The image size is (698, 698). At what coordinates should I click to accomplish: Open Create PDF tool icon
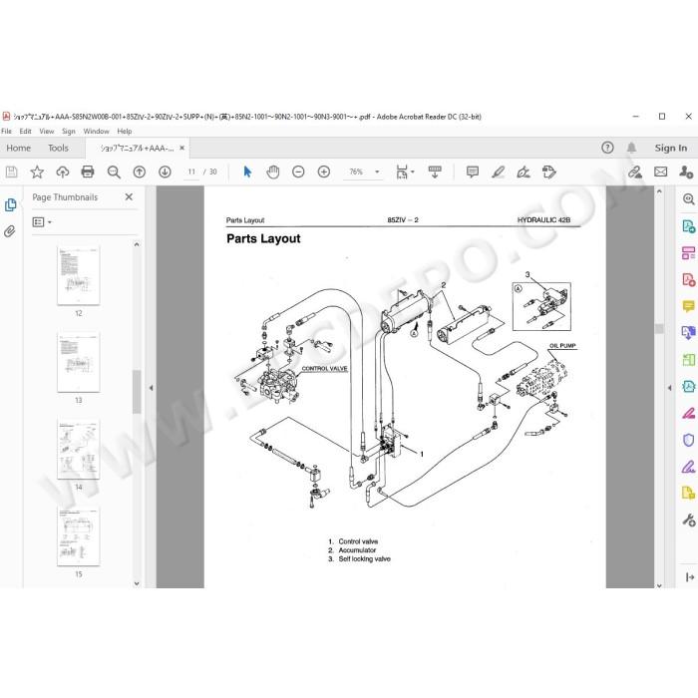[688, 279]
